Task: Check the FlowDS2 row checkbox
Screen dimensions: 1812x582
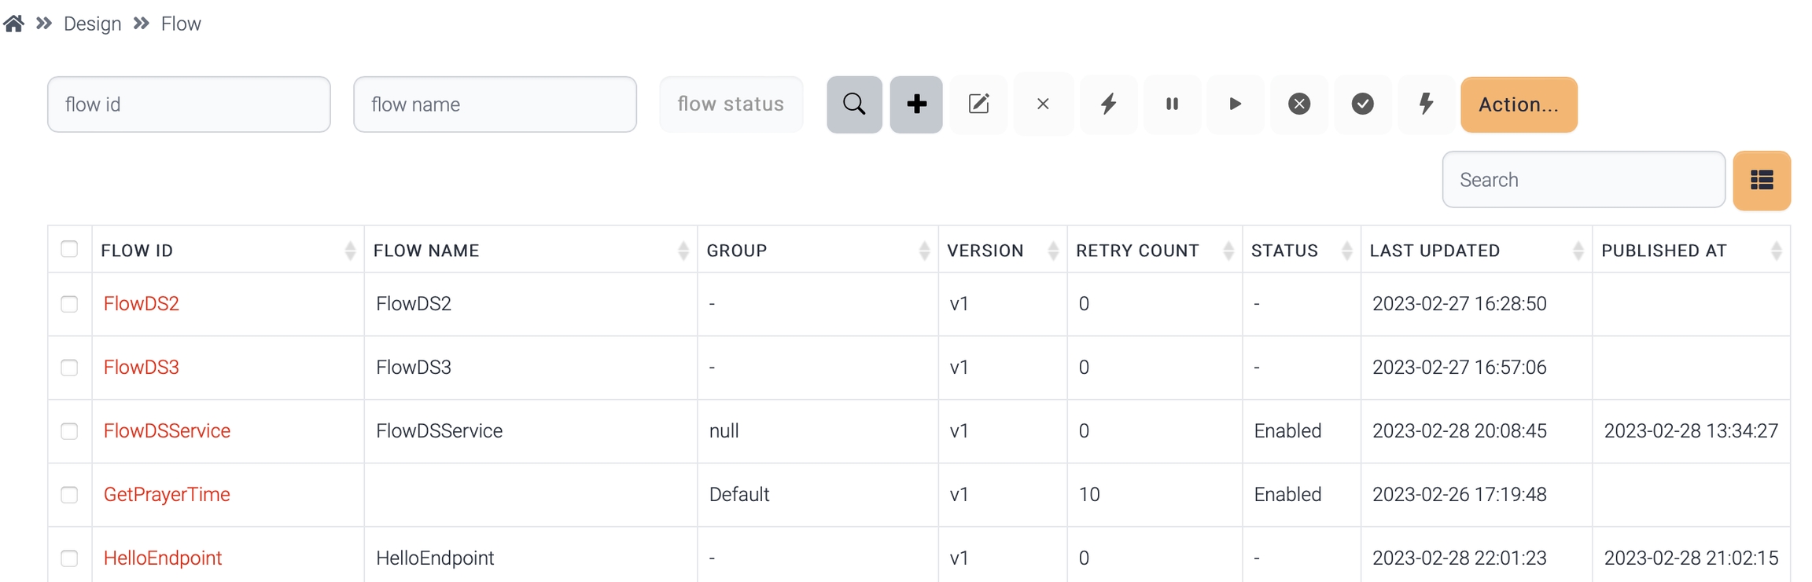Action: point(69,304)
